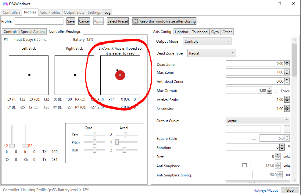Toggle the Square Stick checkbox
This screenshot has width=301, height=195.
(x=254, y=138)
